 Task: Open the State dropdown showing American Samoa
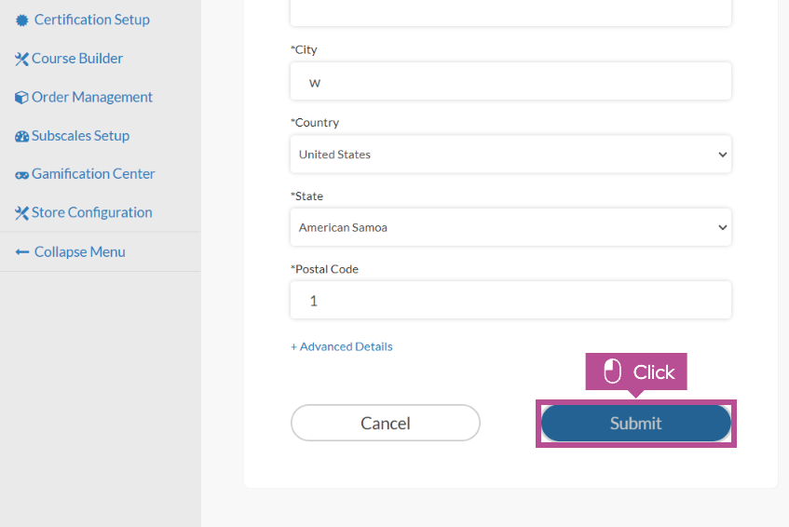click(x=510, y=227)
